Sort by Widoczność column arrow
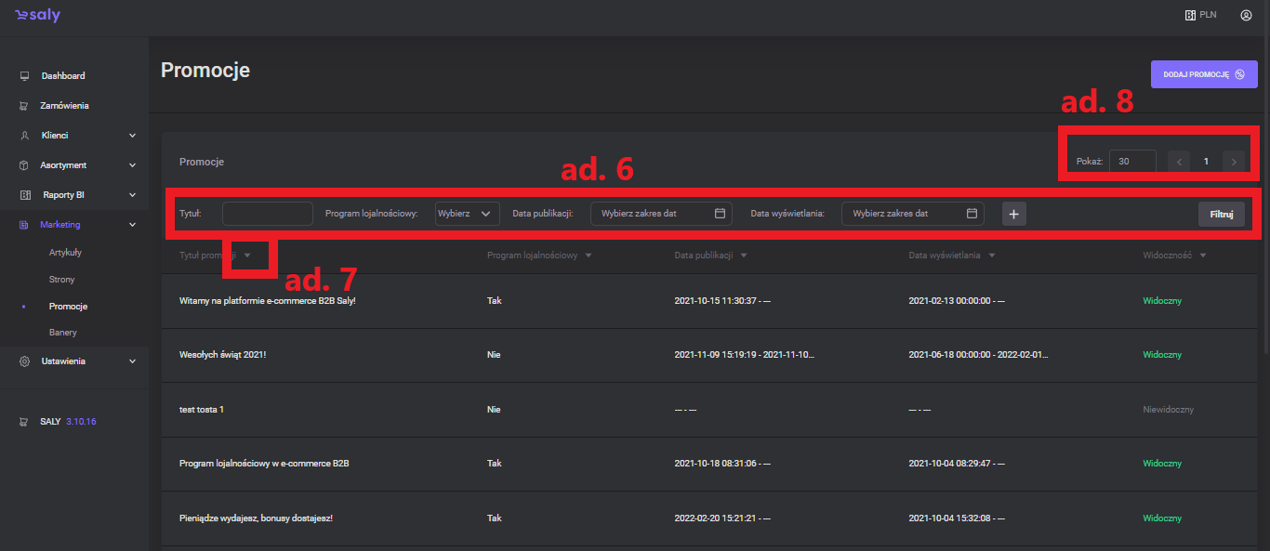The height and width of the screenshot is (551, 1270). tap(1203, 256)
